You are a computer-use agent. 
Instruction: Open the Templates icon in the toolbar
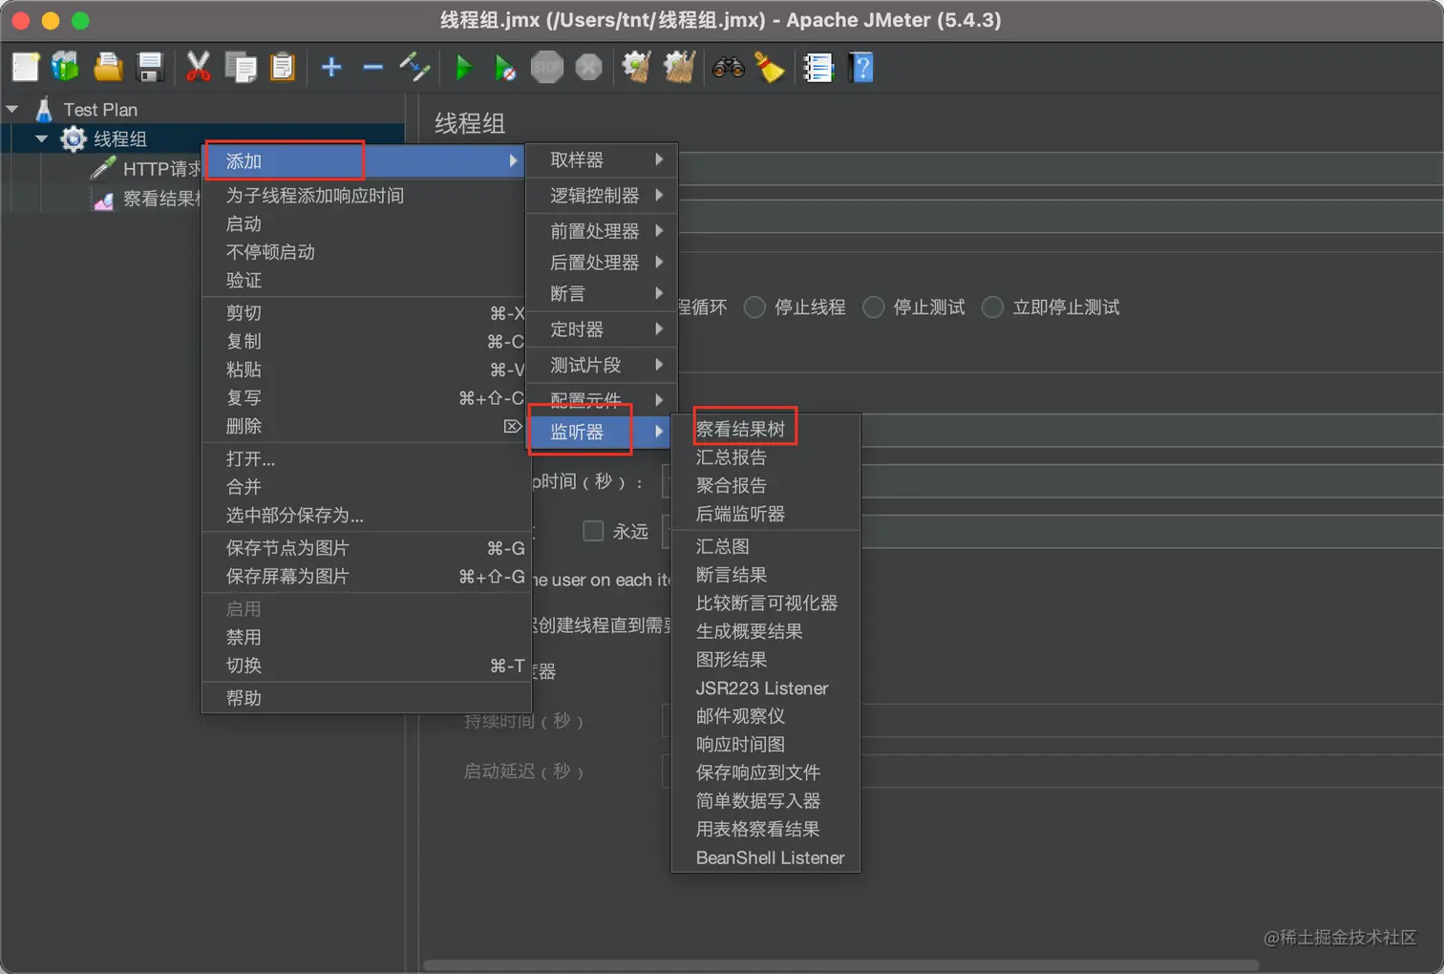66,67
